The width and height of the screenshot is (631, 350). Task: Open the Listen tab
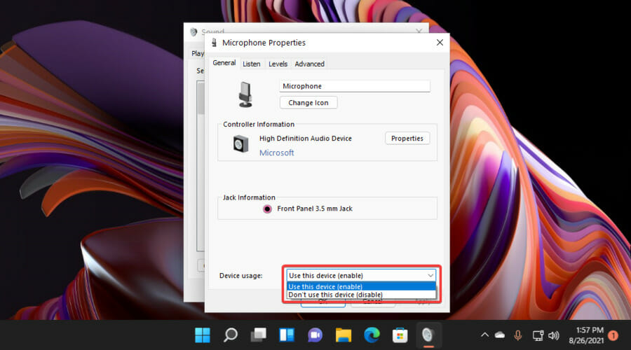251,64
